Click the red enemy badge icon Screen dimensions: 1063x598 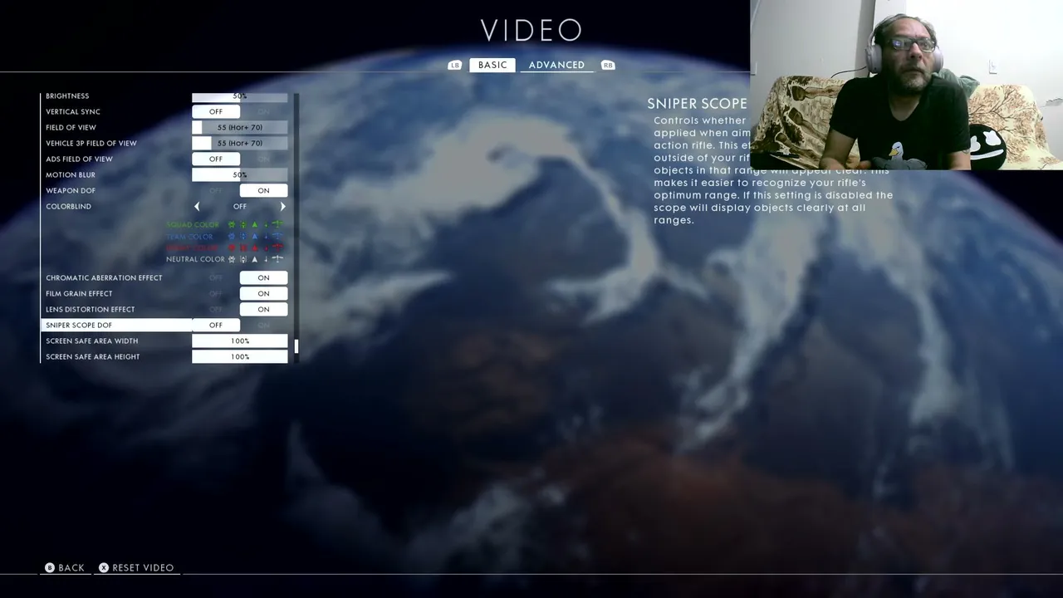(x=232, y=248)
